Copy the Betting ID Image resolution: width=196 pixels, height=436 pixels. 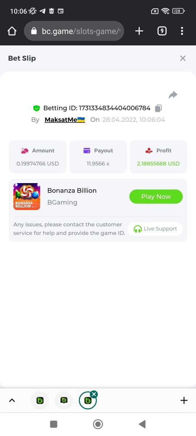tap(158, 108)
